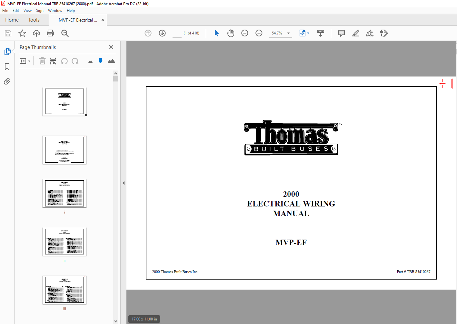This screenshot has width=457, height=324.
Task: Open the Bookmarks sidebar panel
Action: point(7,67)
